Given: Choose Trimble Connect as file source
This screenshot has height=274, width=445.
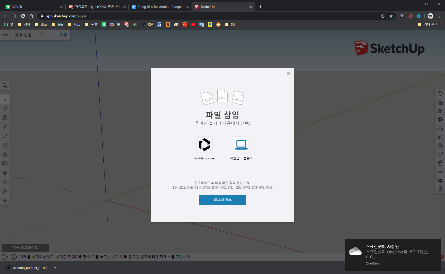Looking at the screenshot, I should [x=204, y=145].
